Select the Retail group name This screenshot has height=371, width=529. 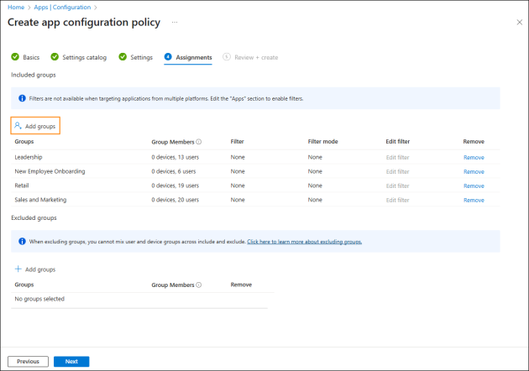(22, 185)
